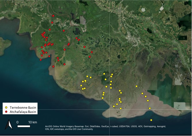
Task: Open the ArcGIS Online basemap attribution text
Action: (x=105, y=127)
